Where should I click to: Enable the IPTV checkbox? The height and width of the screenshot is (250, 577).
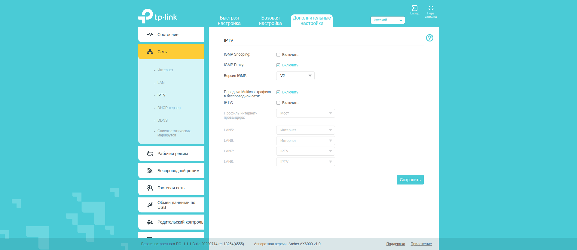point(278,103)
